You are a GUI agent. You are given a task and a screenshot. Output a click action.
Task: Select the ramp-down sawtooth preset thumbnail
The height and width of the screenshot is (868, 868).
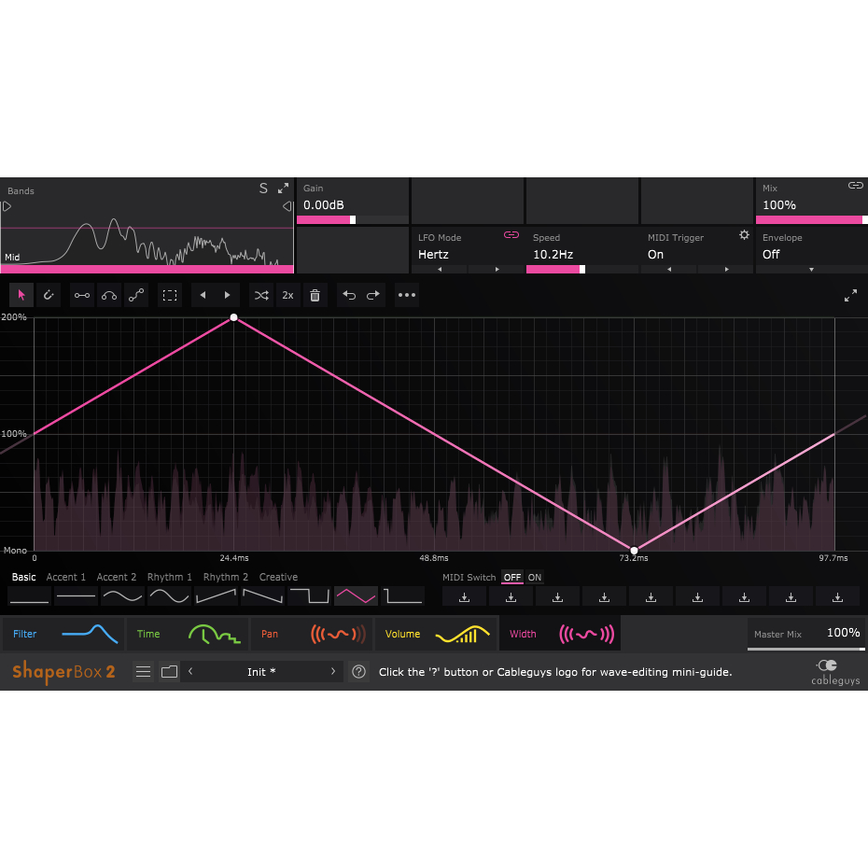(x=263, y=596)
